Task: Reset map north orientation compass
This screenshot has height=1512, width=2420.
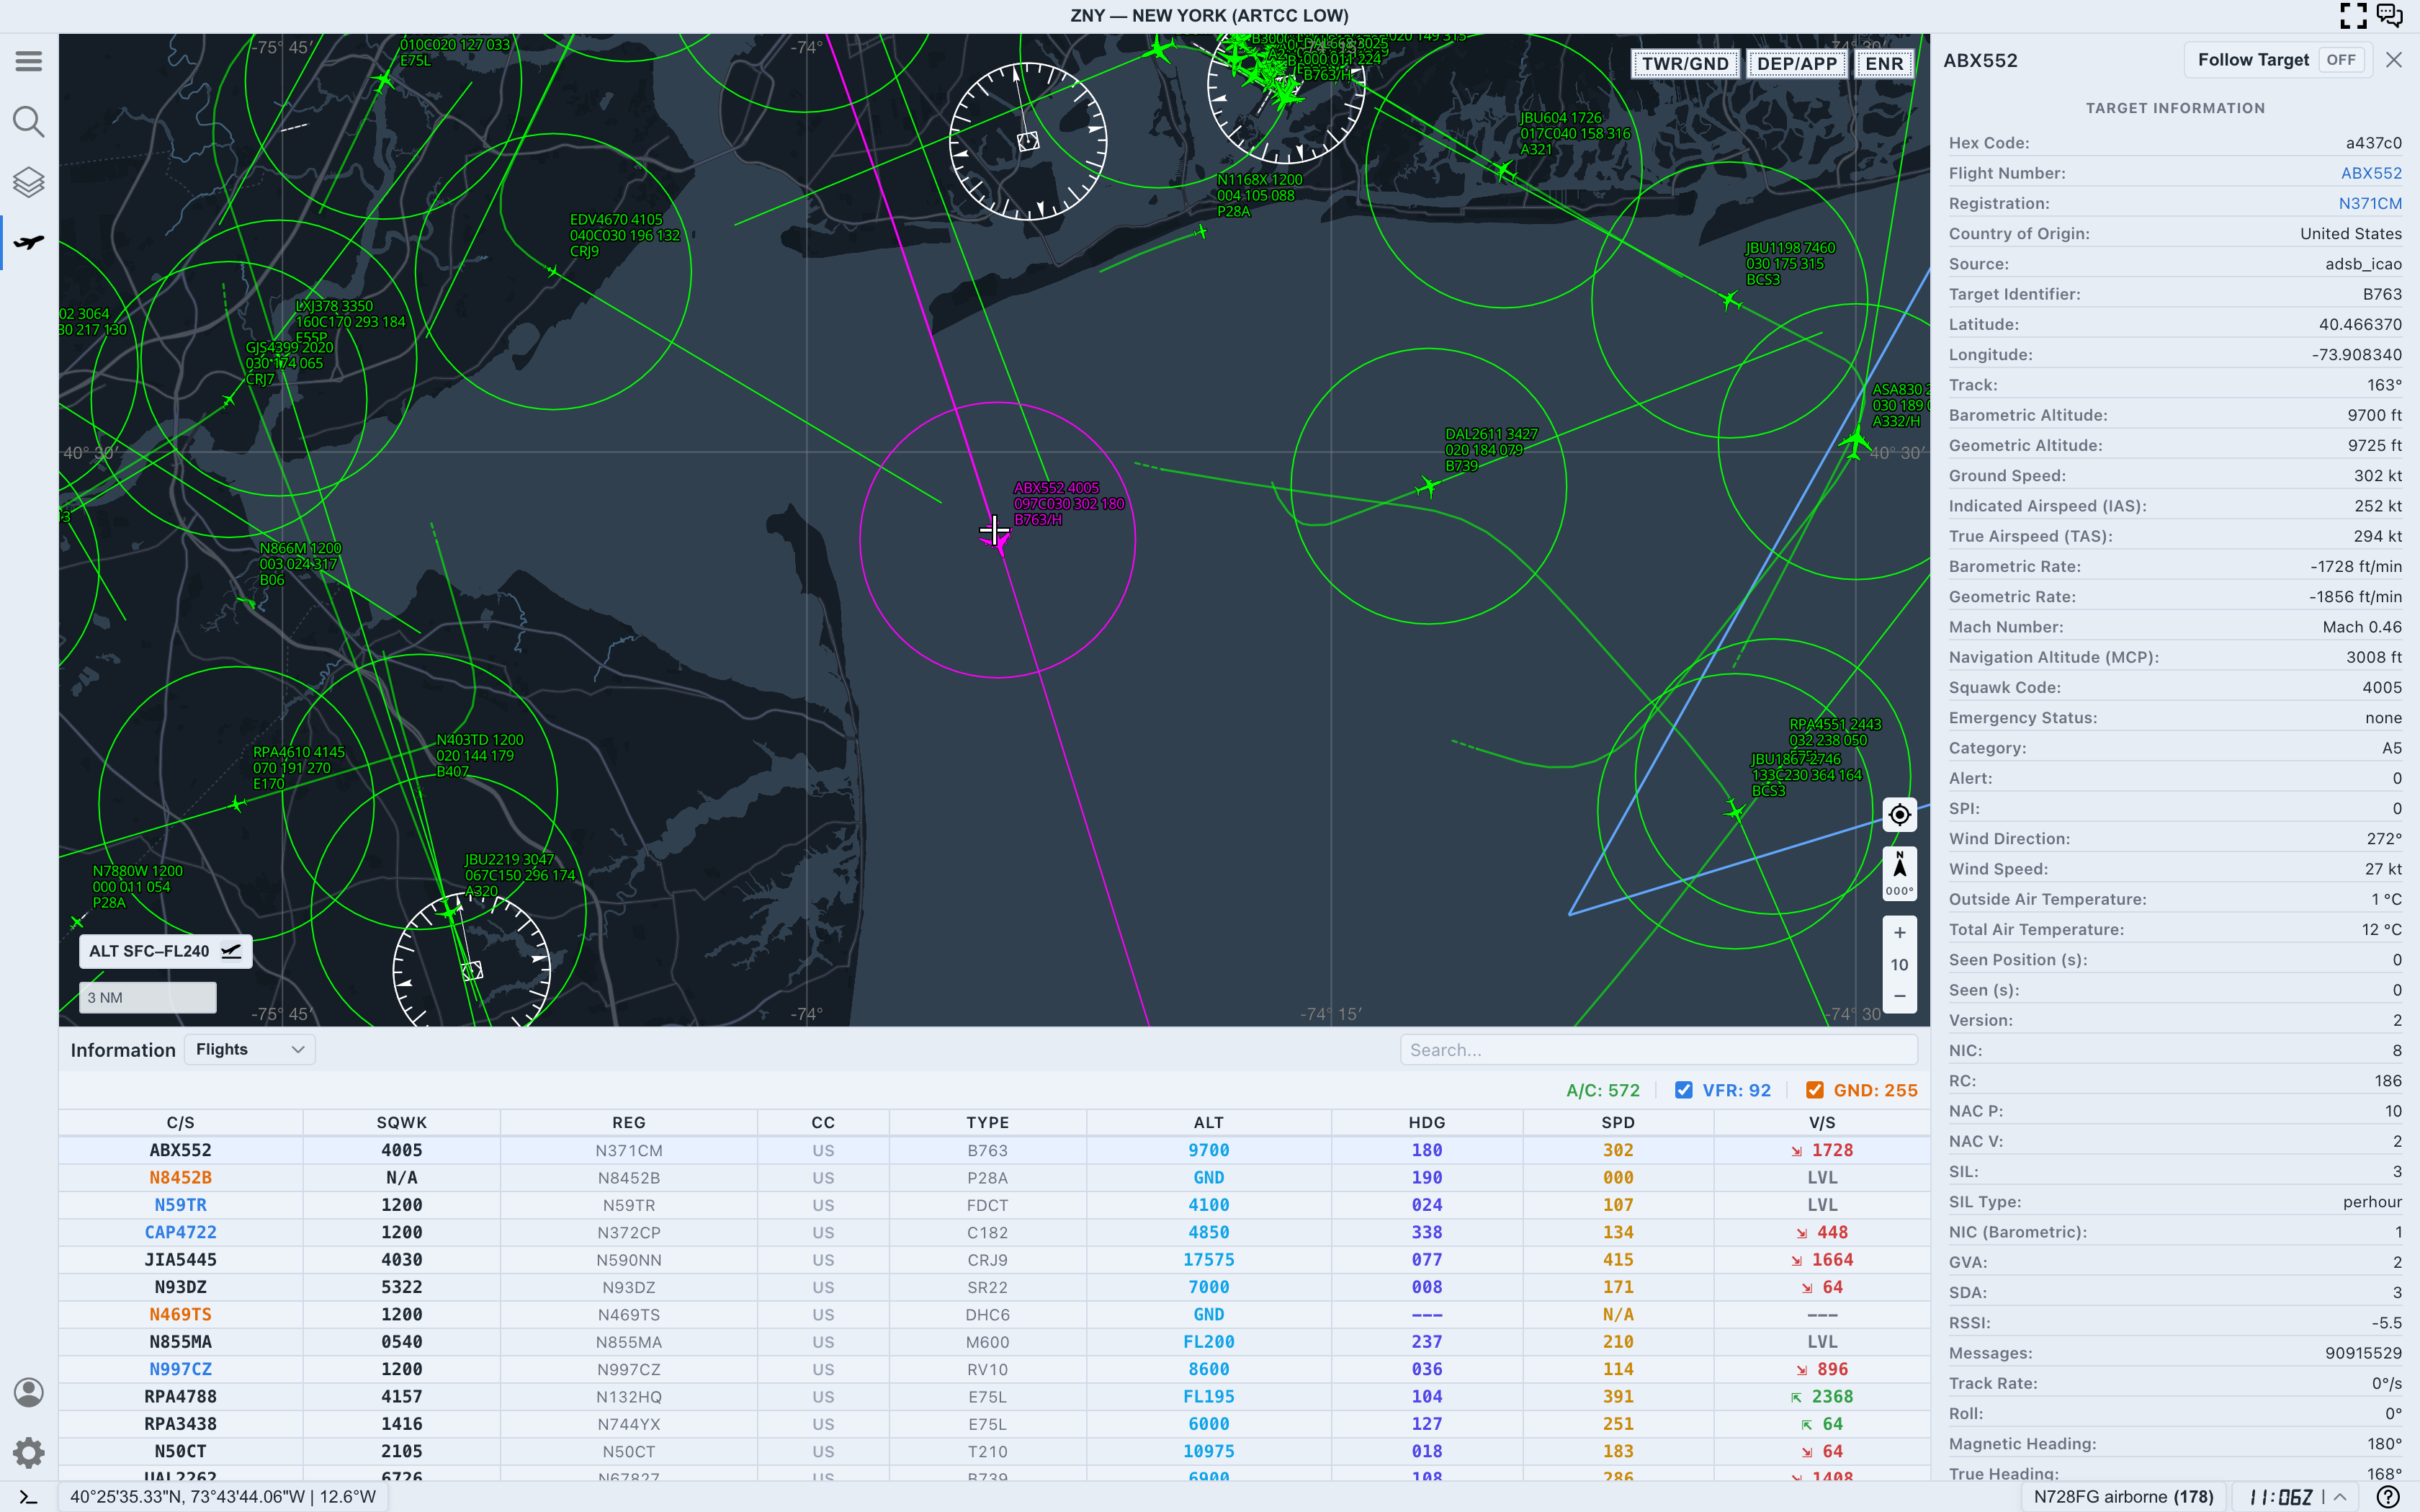Action: pyautogui.click(x=1899, y=873)
